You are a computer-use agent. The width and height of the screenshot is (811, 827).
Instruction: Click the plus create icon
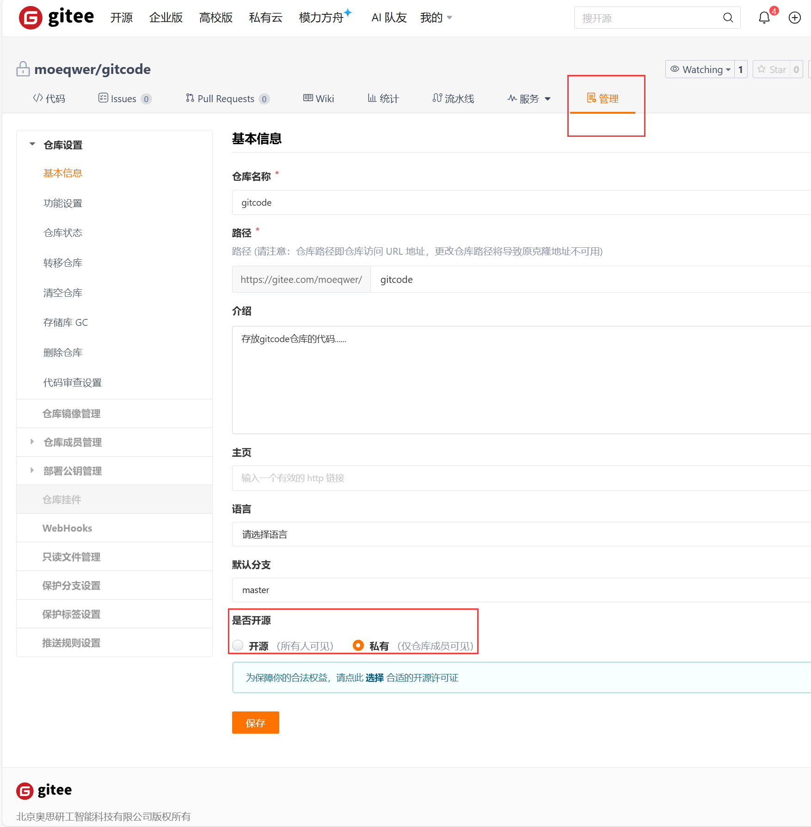click(x=795, y=18)
